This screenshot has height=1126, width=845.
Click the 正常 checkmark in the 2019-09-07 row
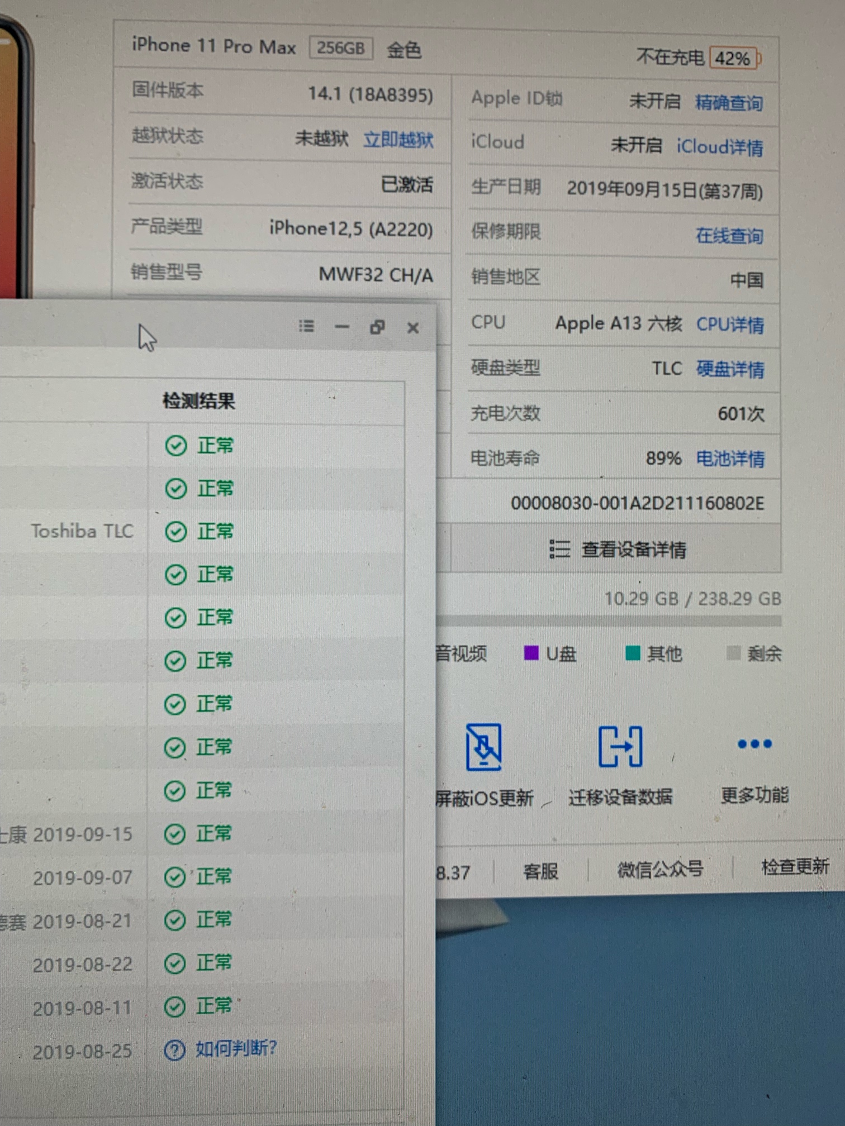175,877
